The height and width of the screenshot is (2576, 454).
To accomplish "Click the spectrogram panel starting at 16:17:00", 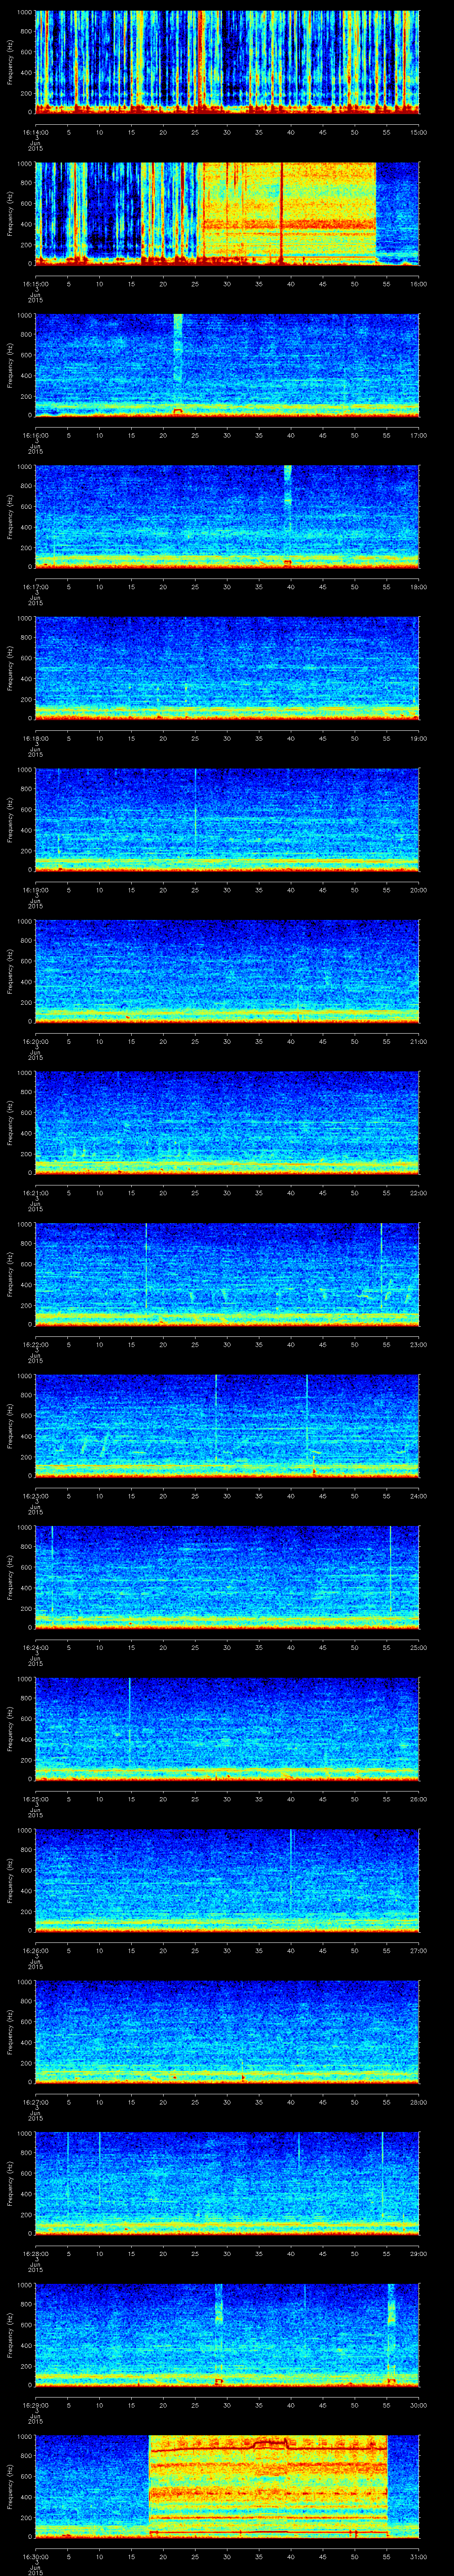I will [x=227, y=516].
